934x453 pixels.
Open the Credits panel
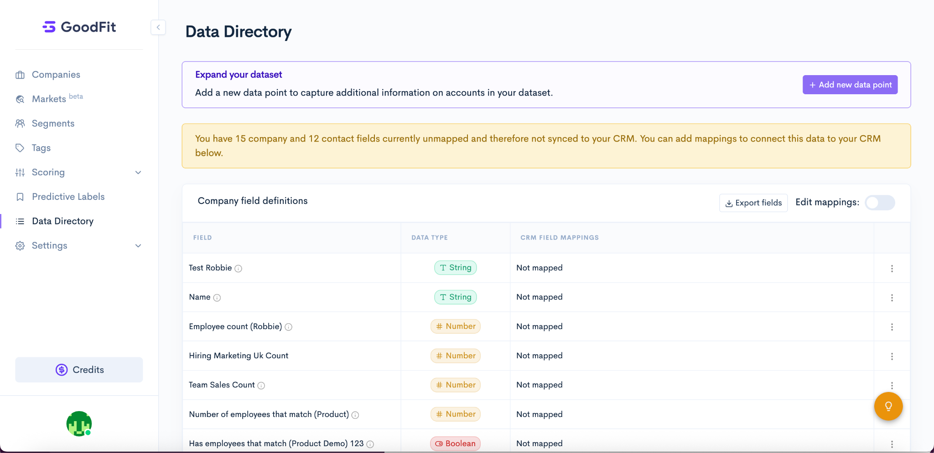79,370
